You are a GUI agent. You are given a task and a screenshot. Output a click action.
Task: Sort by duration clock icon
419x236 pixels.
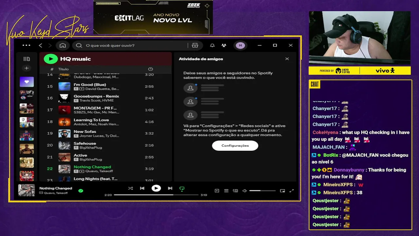coord(150,69)
